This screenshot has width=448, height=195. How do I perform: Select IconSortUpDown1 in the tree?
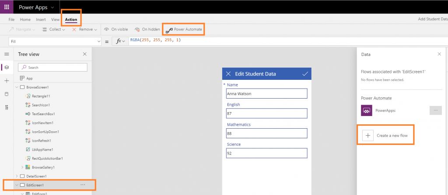pos(45,132)
